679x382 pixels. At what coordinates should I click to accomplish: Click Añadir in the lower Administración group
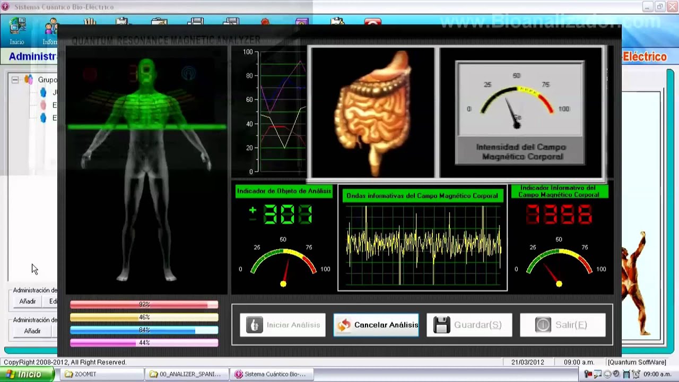(32, 331)
